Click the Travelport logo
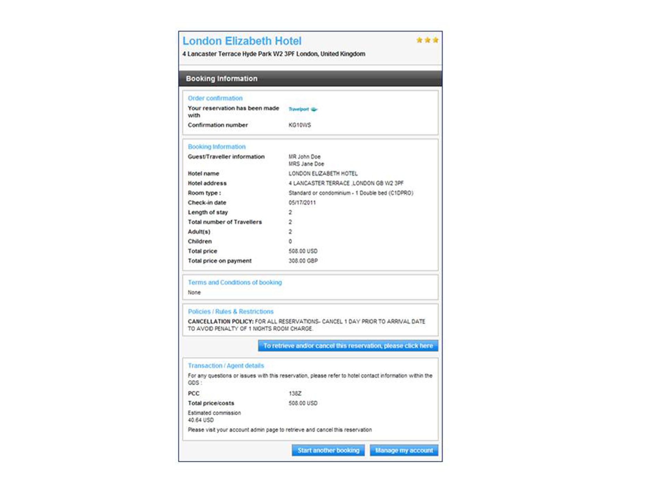Screen dimensions: 656x492 [x=303, y=109]
